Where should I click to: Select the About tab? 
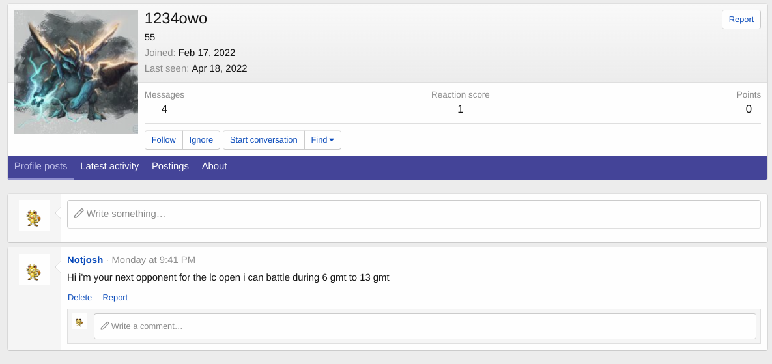[214, 167]
